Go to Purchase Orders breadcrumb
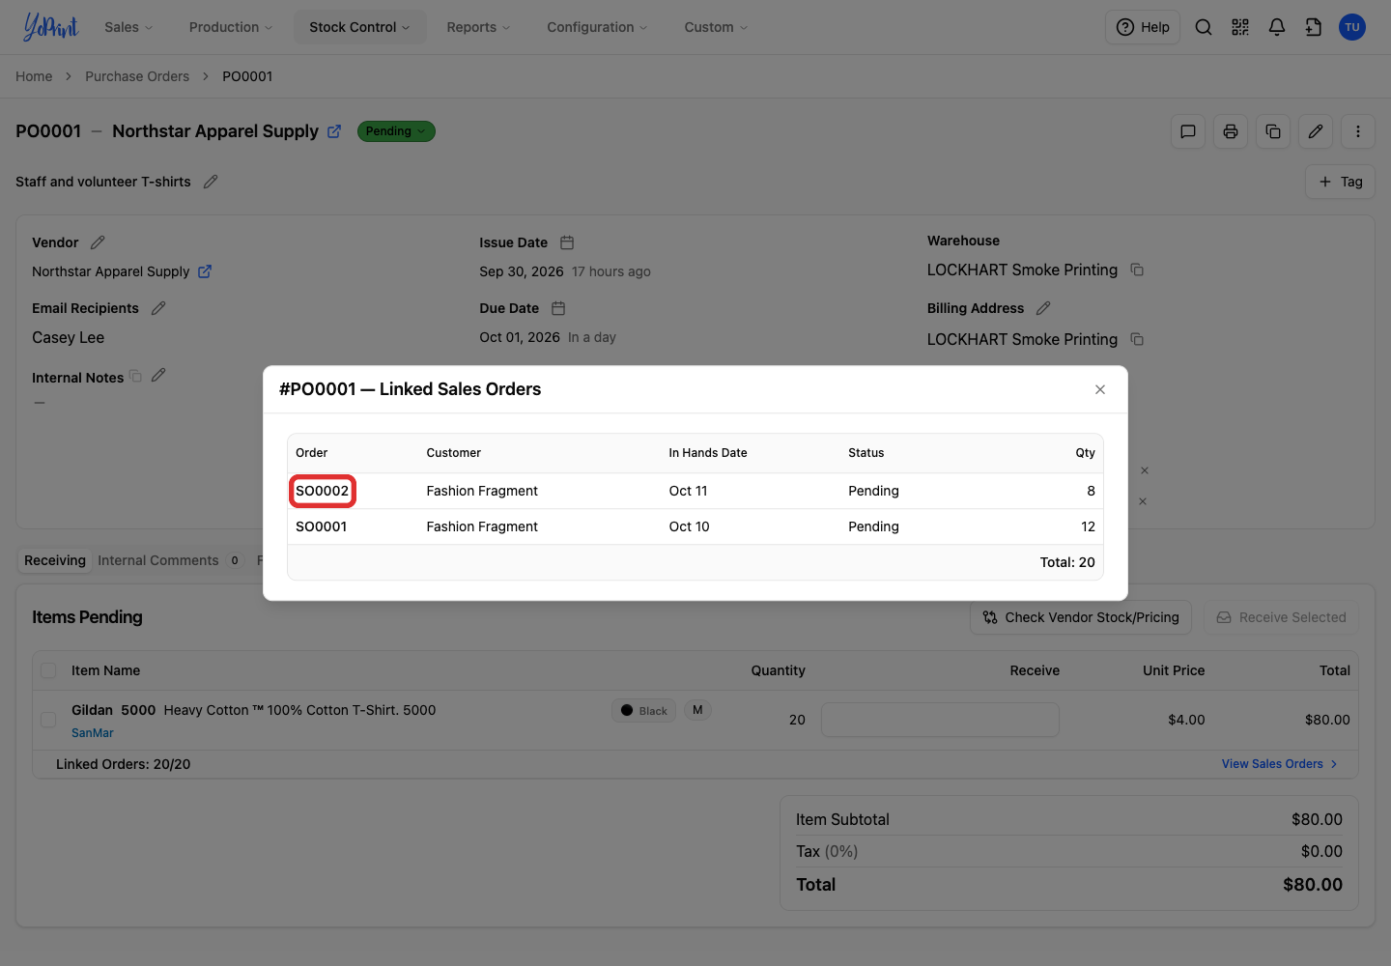1391x966 pixels. coord(137,76)
